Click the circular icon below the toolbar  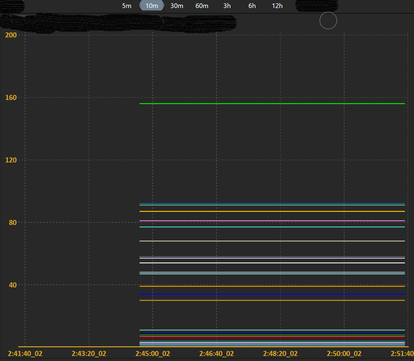pyautogui.click(x=328, y=20)
